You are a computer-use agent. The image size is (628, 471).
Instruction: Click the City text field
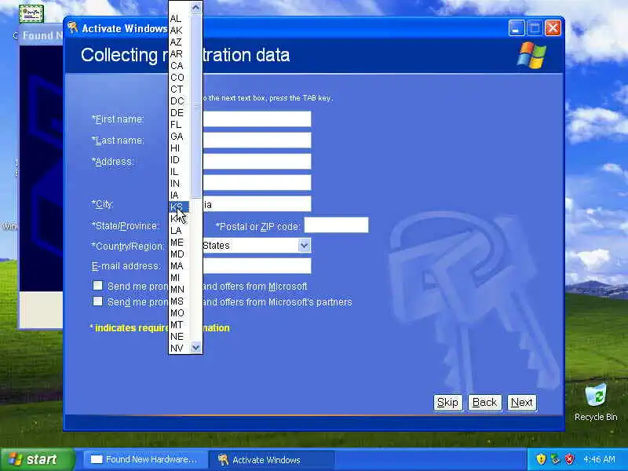click(x=257, y=204)
